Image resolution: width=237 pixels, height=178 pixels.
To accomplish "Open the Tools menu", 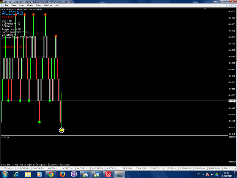I will (38, 5).
